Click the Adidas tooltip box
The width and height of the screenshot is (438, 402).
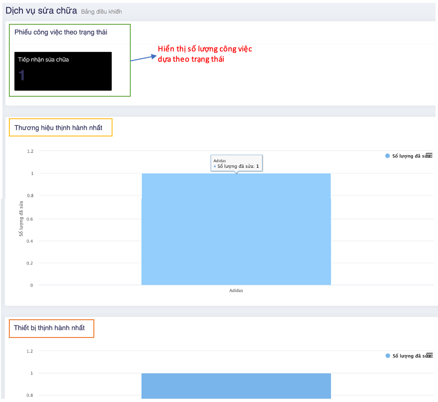[x=236, y=163]
